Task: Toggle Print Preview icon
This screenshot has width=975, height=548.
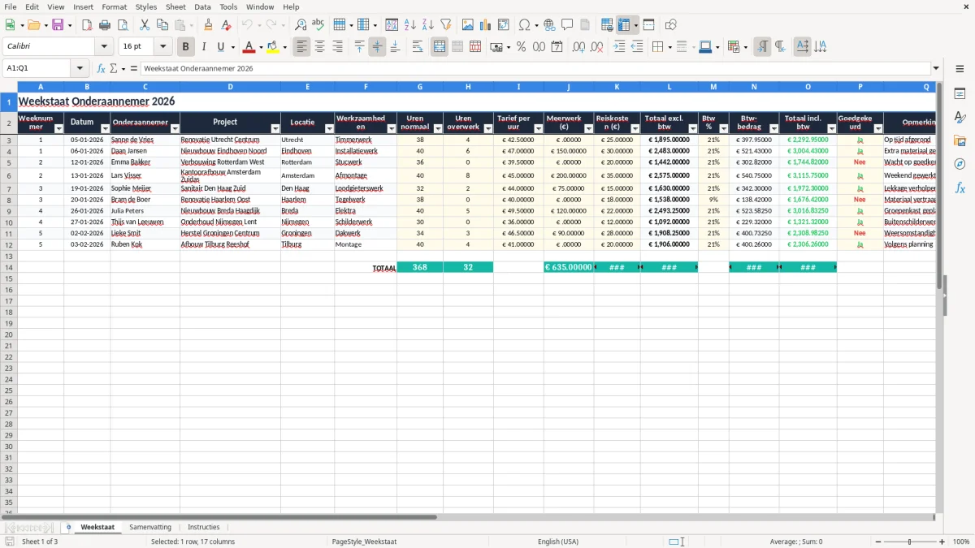Action: pyautogui.click(x=122, y=25)
